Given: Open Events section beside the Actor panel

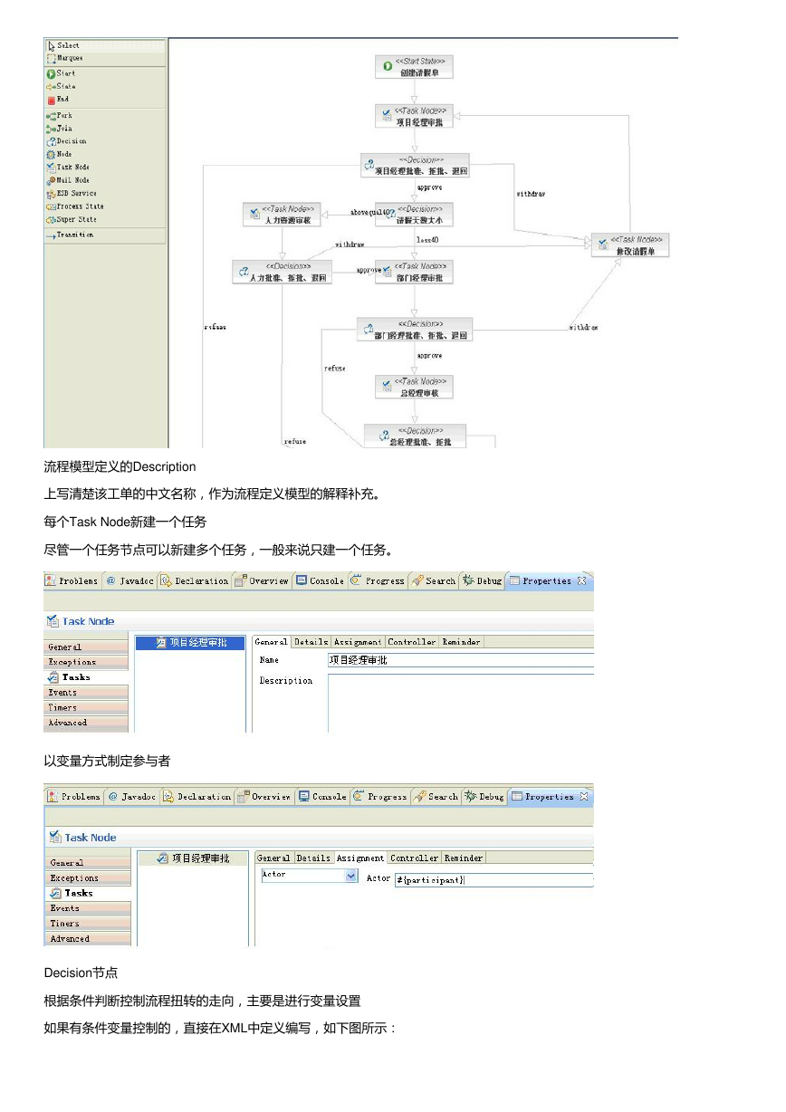Looking at the screenshot, I should (x=87, y=908).
